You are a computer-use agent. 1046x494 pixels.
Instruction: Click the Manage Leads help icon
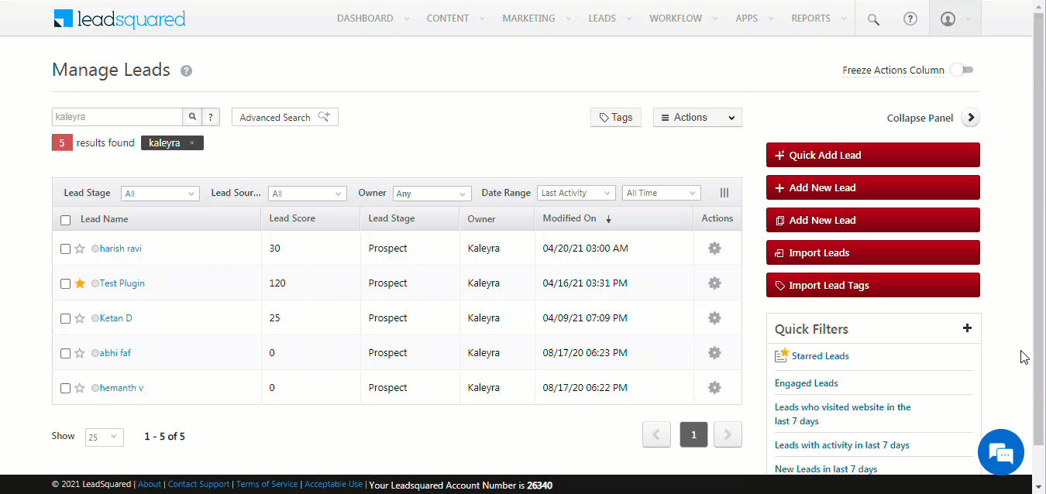tap(186, 70)
